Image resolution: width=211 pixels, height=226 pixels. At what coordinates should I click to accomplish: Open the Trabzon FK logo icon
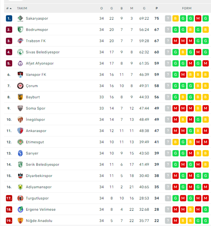[x=20, y=41]
